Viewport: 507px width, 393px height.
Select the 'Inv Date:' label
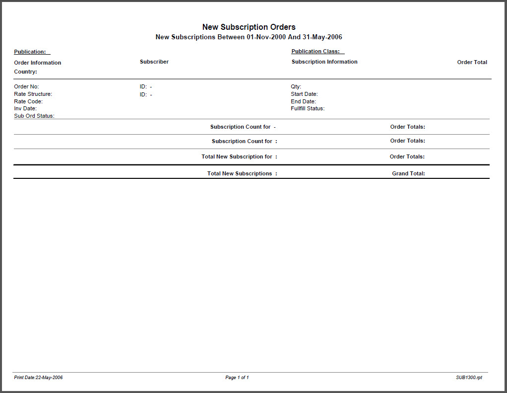25,108
